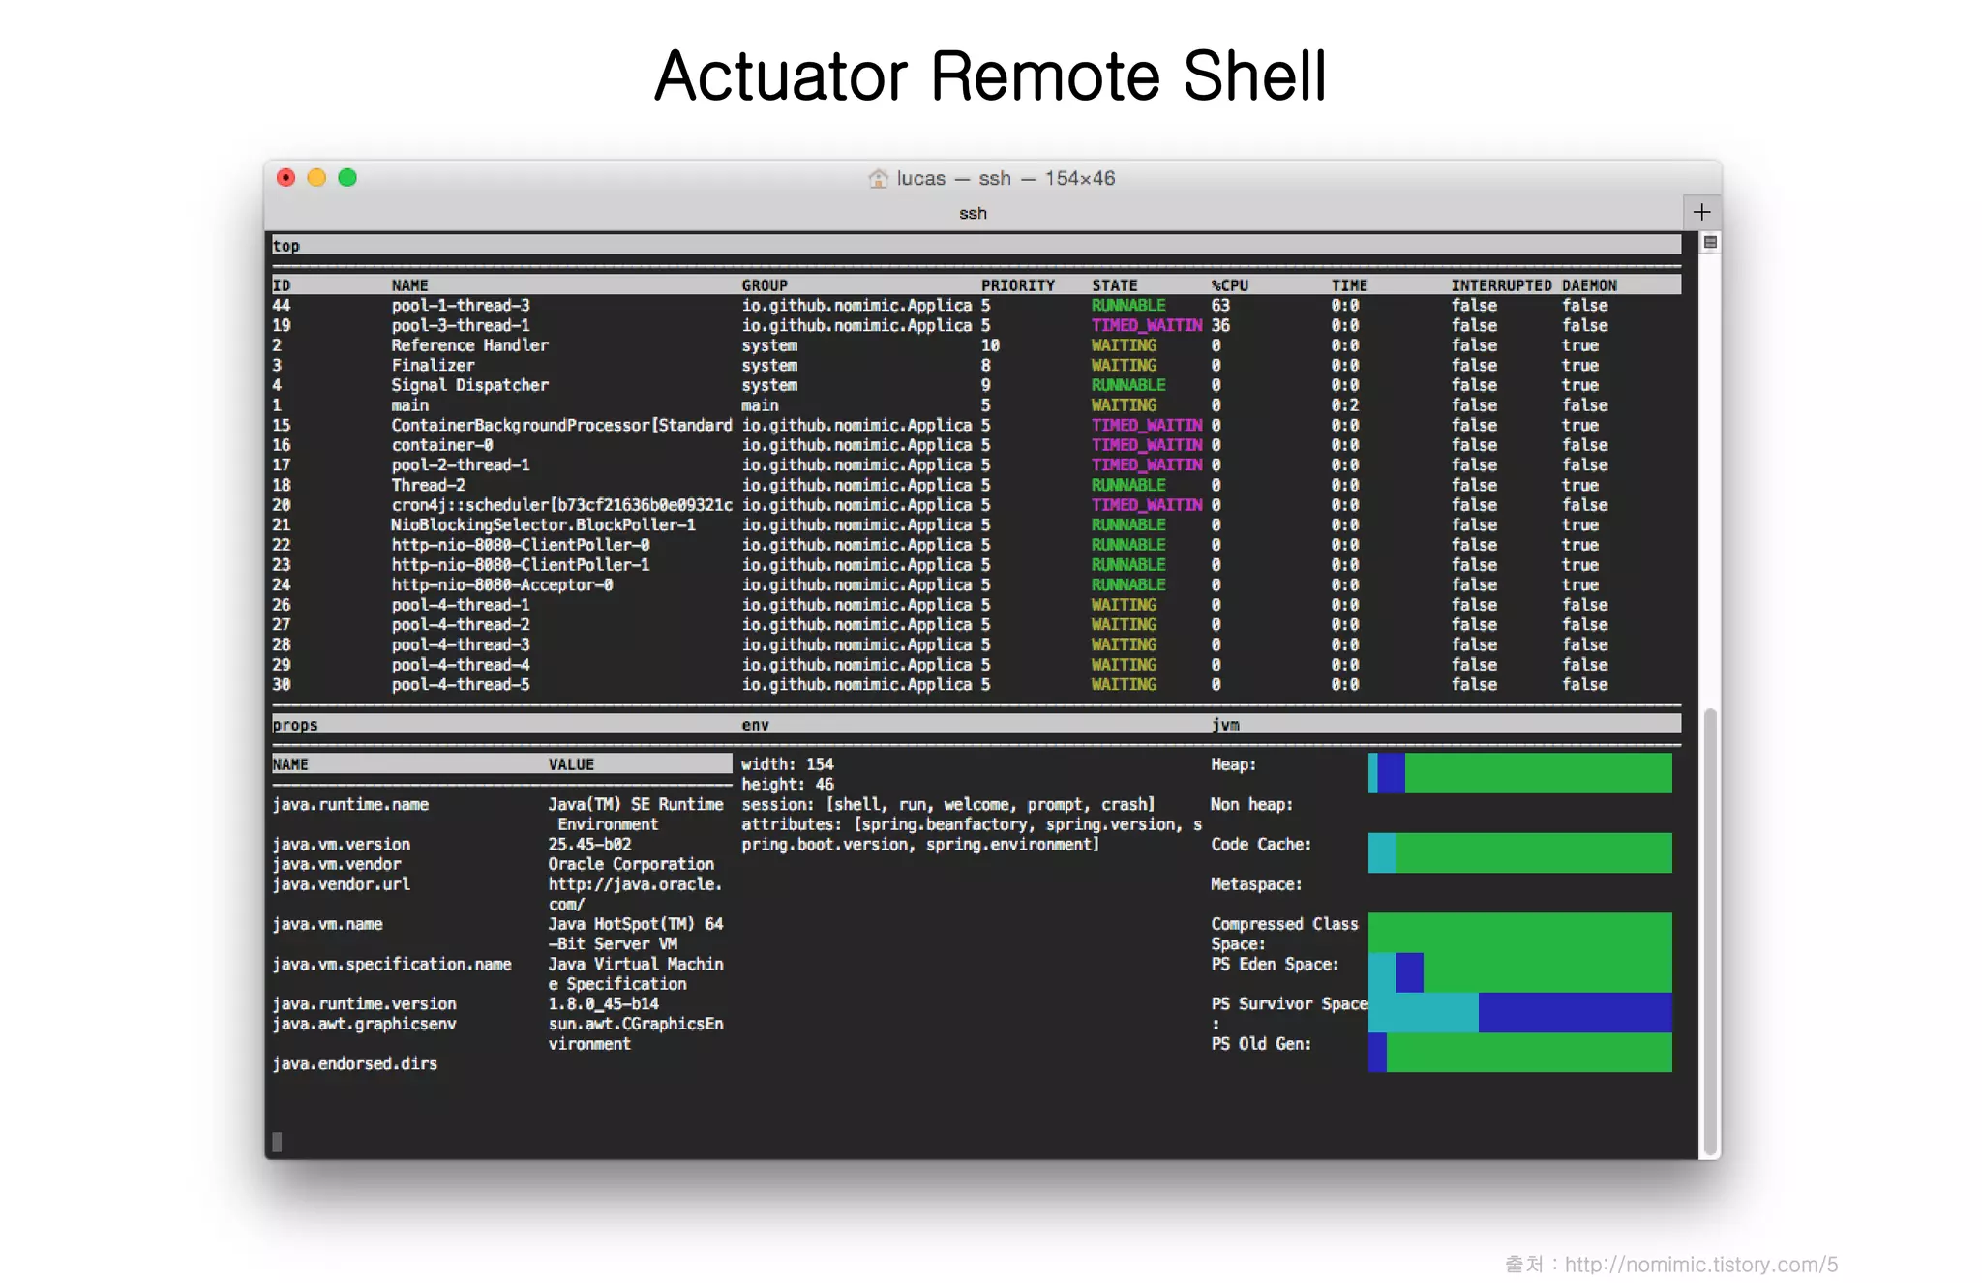The width and height of the screenshot is (1982, 1283).
Task: Click thread name 'container-0'
Action: [x=442, y=445]
